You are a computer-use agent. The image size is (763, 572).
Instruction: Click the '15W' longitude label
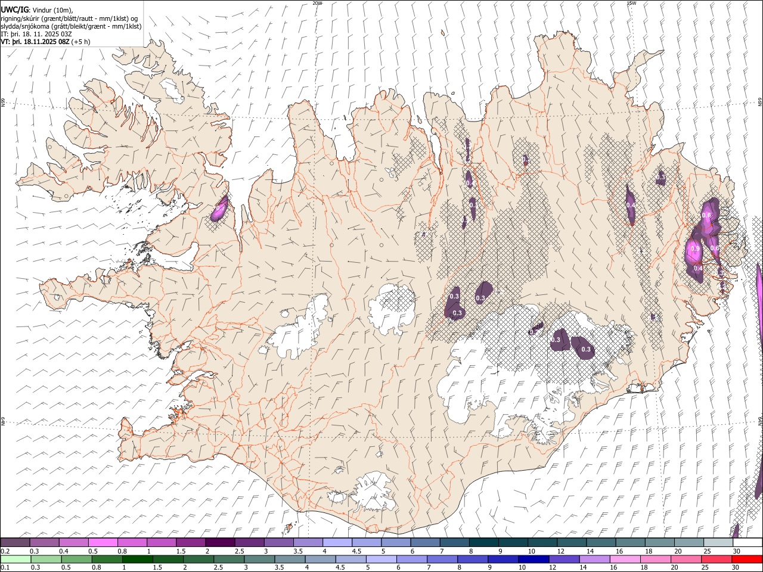(x=631, y=3)
